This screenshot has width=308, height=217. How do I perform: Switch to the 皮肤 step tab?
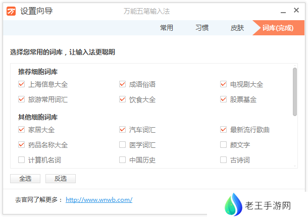(x=237, y=28)
